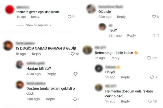Reply to the 'rehmete gedib ego klonkasida' comment
Screen dimensions: 163x108
[35, 17]
